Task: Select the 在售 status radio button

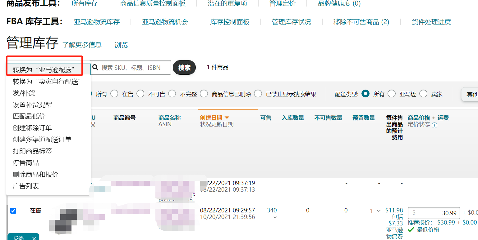Action: 114,94
